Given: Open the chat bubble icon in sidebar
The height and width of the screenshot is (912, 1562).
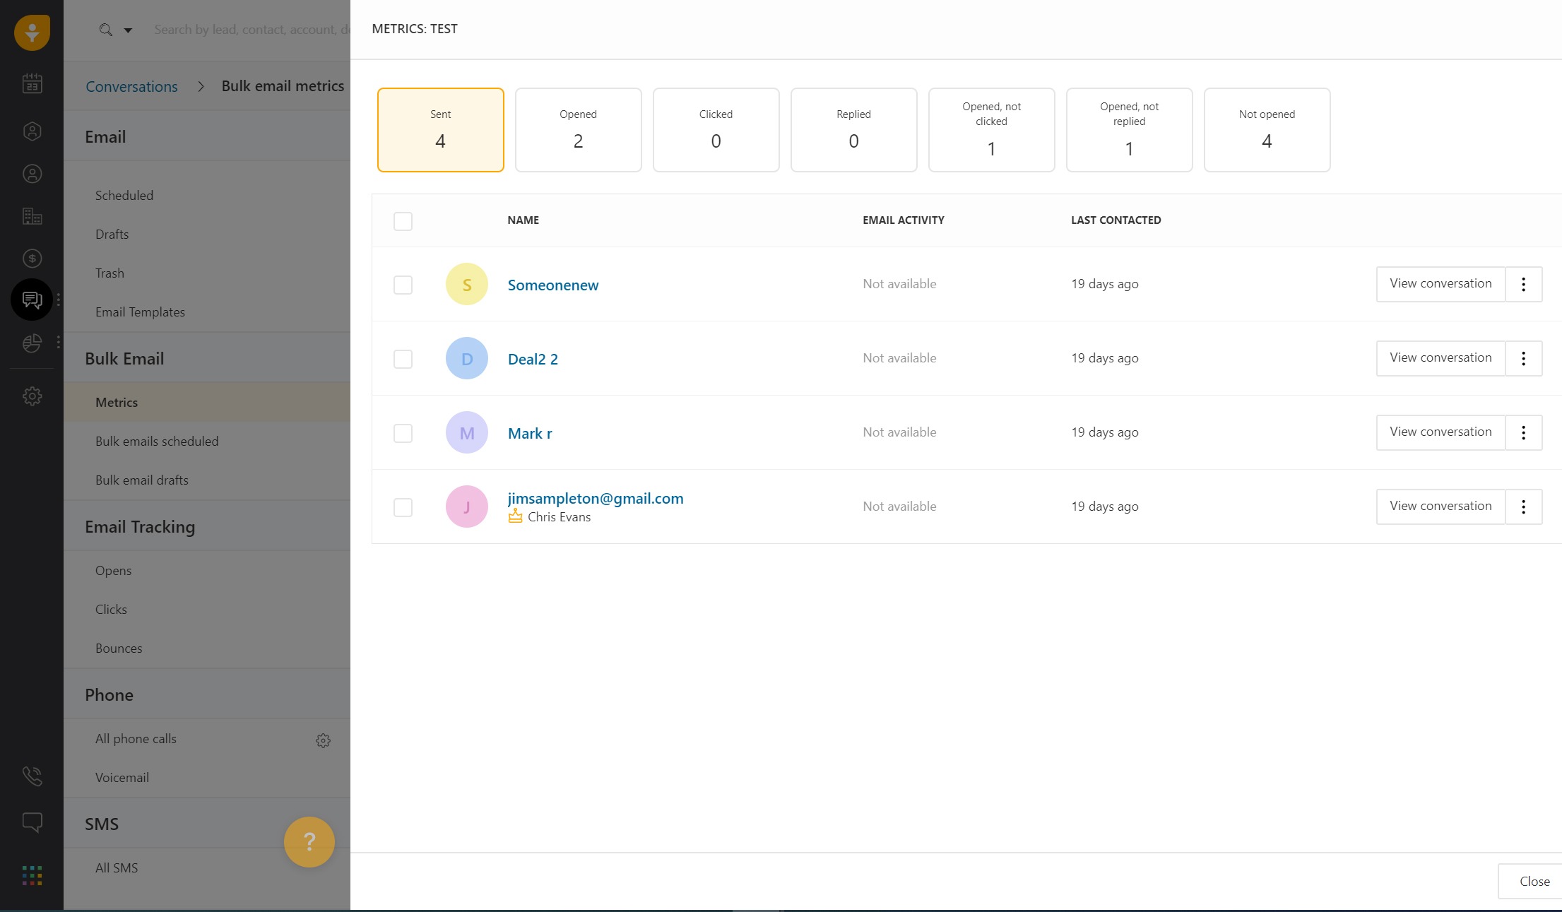Looking at the screenshot, I should click(32, 822).
